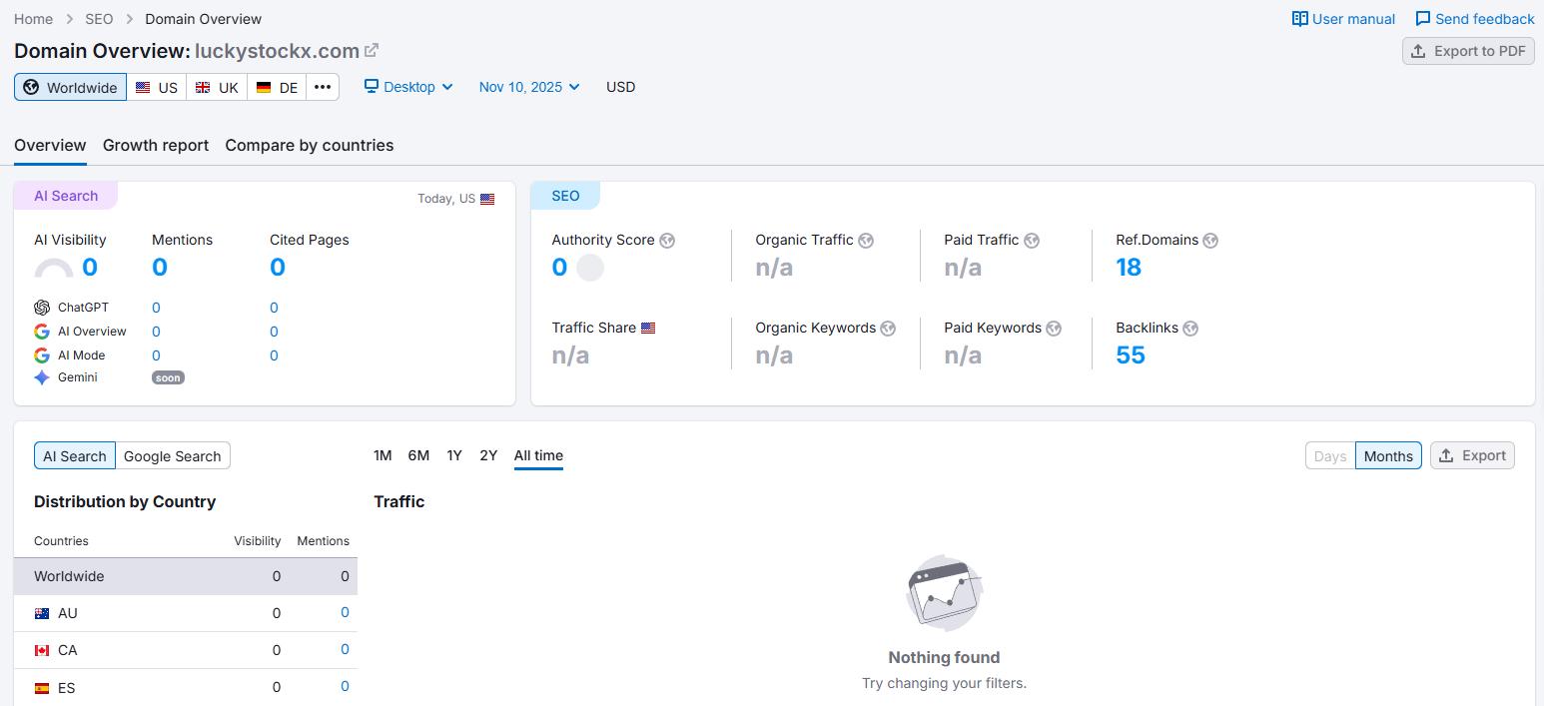Open more countries ellipsis menu
The image size is (1544, 706).
(323, 87)
